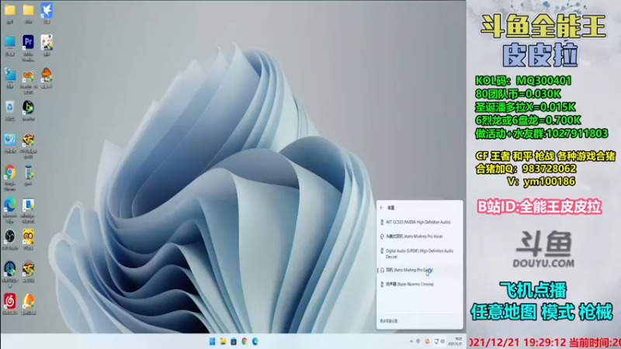621x349 pixels.
Task: Open the dark app icon beside File Explorer
Action: click(x=234, y=341)
